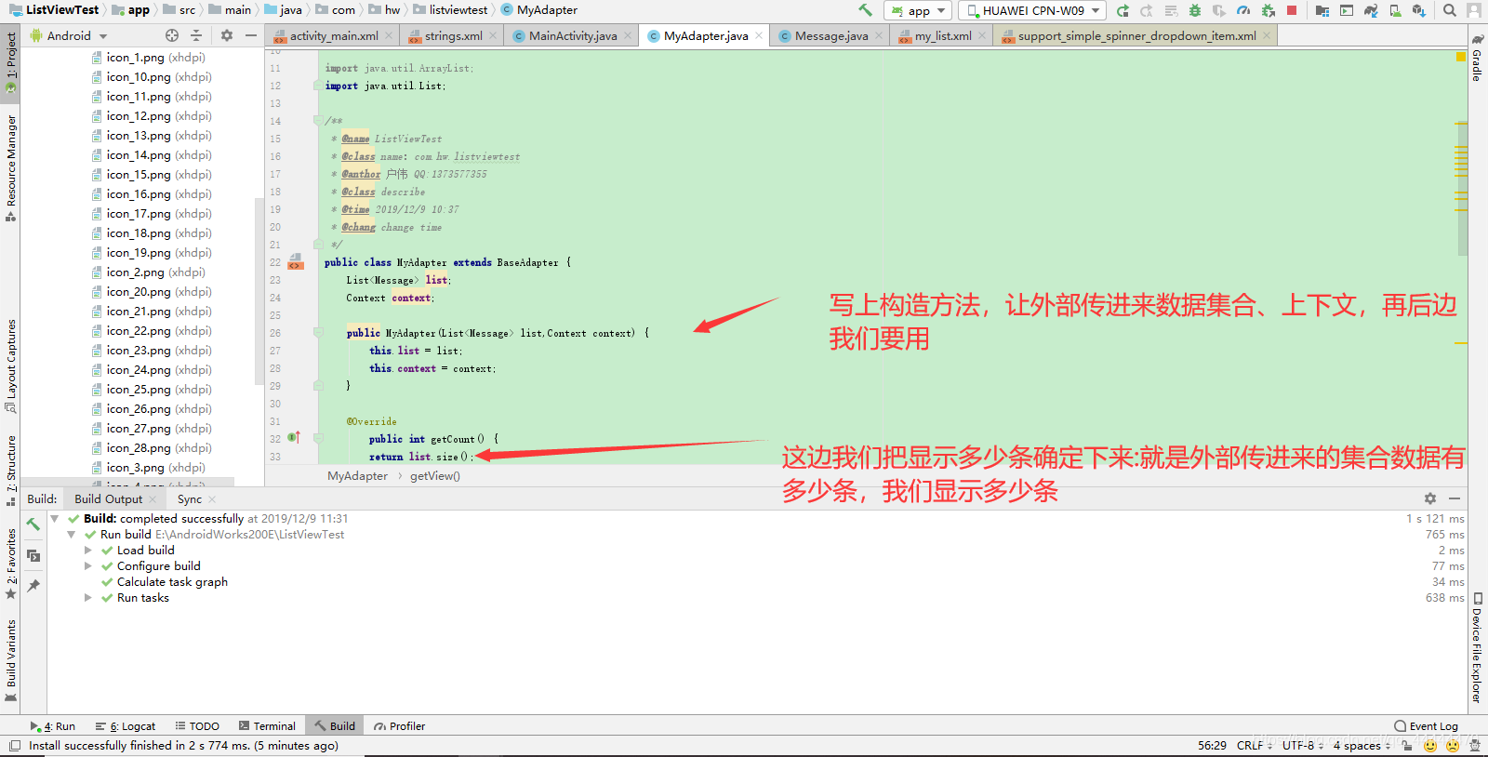Open the Terminal tool window button
1488x757 pixels.
pos(267,726)
